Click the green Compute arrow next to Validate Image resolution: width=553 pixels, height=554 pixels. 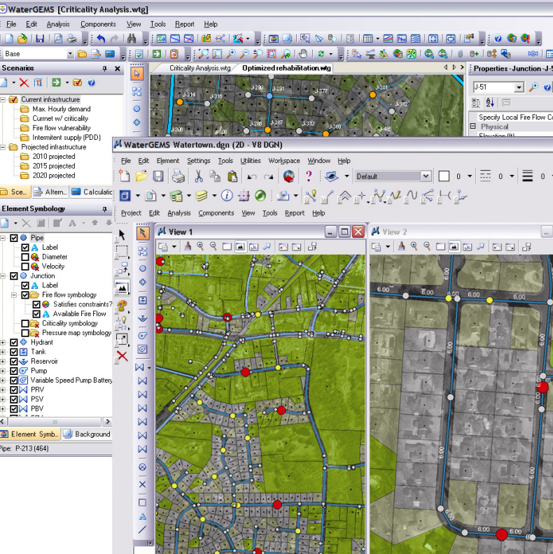(x=157, y=54)
